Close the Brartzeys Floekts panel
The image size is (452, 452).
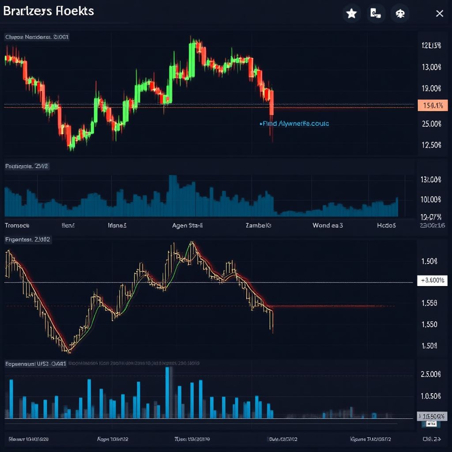coord(440,14)
